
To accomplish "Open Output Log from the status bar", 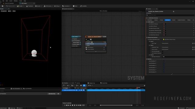I will 12,108.
